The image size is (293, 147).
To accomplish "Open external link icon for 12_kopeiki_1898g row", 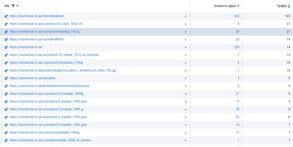I will pyautogui.click(x=6, y=94).
